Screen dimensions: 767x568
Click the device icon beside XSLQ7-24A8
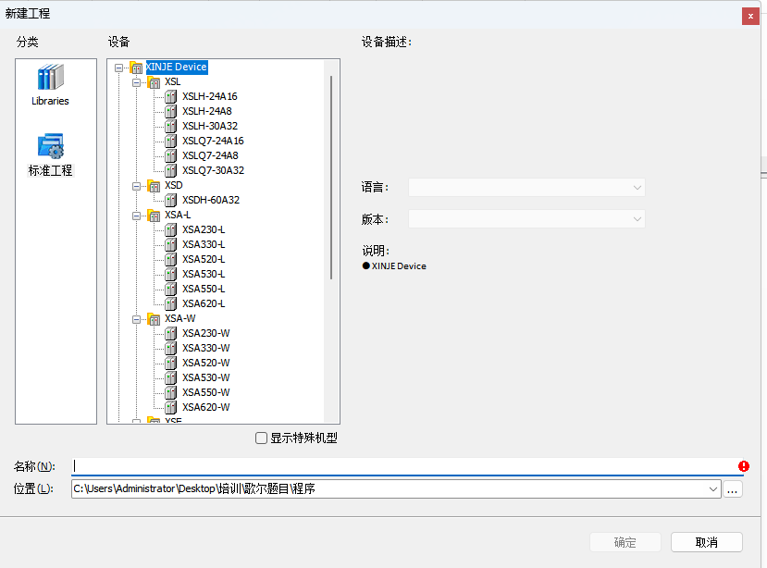[x=171, y=156]
